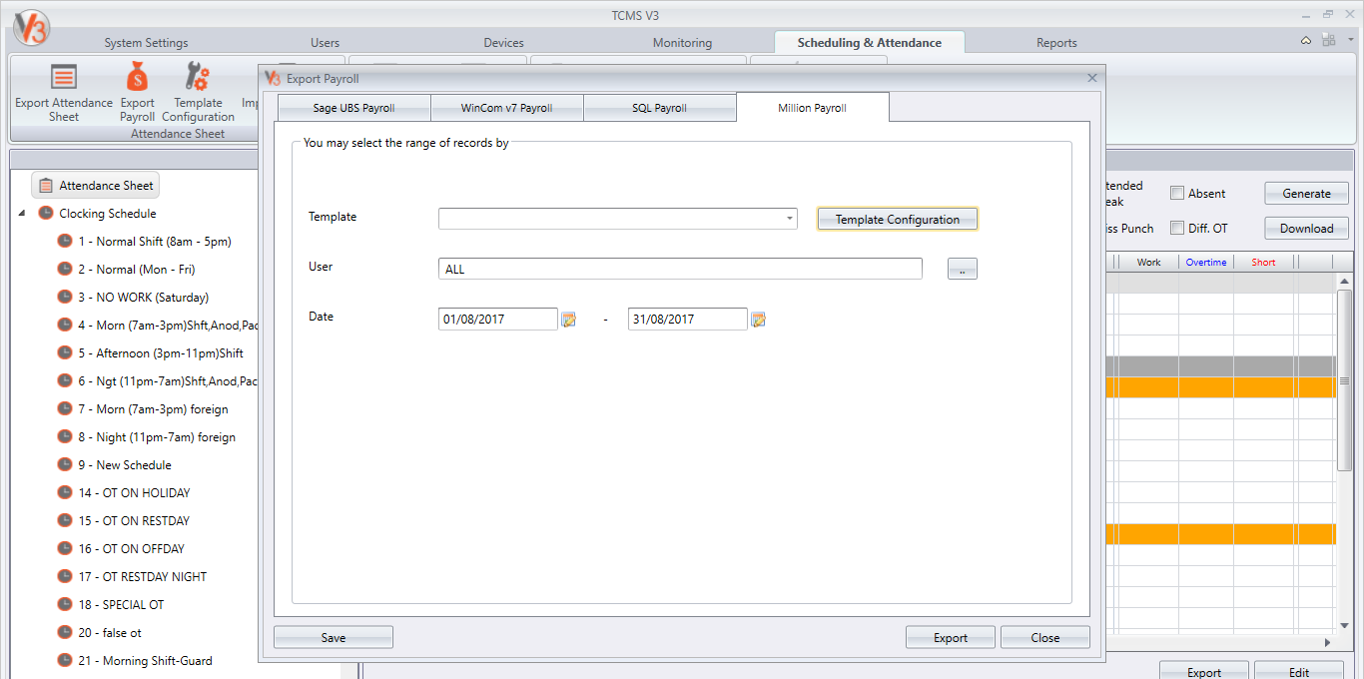
Task: Click the end date field 31/08/2017
Action: 688,320
